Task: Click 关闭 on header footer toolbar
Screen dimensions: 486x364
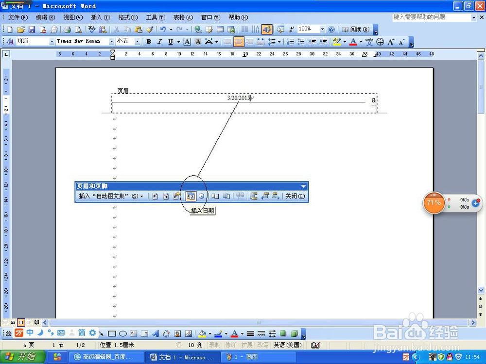Action: pos(295,196)
